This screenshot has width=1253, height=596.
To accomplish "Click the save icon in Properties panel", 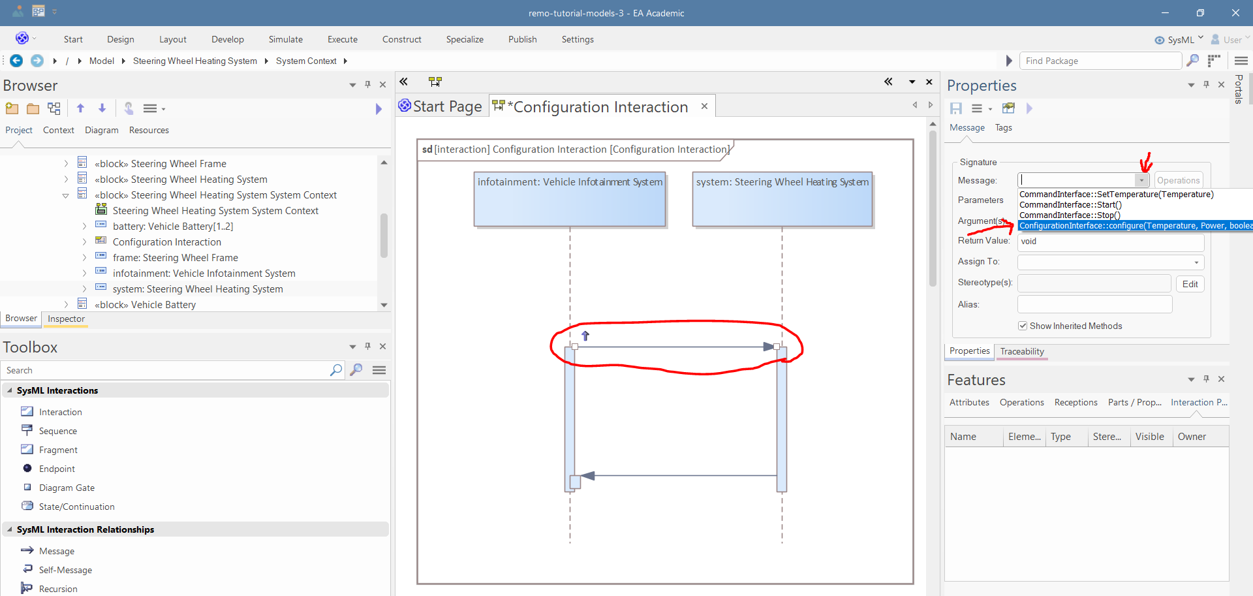I will pyautogui.click(x=956, y=108).
